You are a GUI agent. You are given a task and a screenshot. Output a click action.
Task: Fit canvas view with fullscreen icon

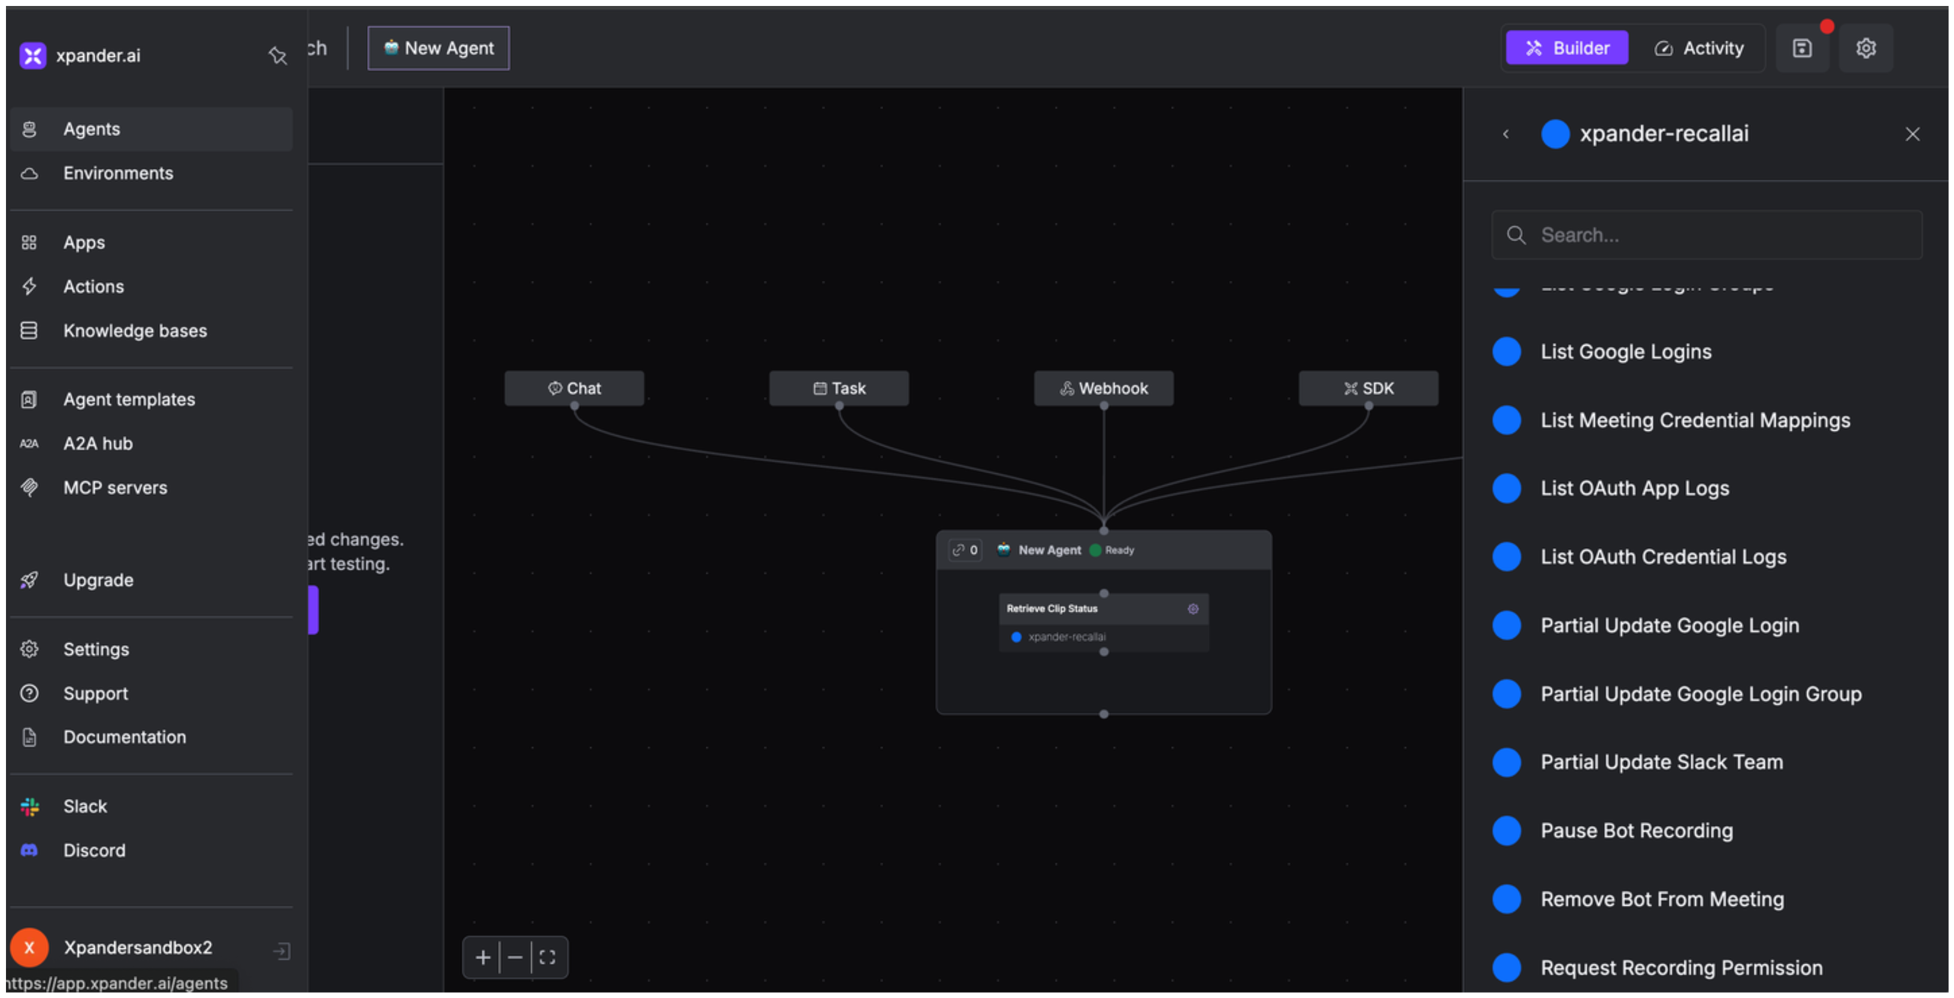tap(548, 958)
